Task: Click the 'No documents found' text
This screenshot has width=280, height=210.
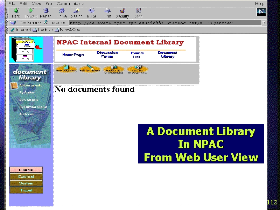Action: (94, 89)
